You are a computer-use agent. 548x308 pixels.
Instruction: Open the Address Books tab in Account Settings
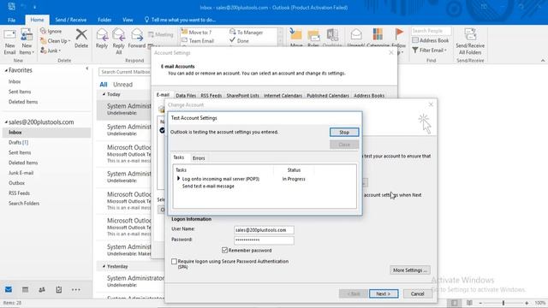(369, 95)
